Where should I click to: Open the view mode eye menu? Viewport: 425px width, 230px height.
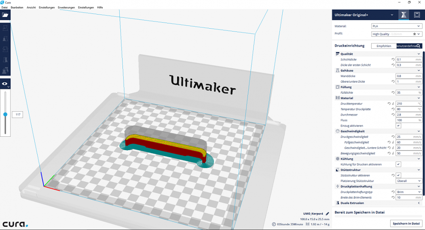pyautogui.click(x=5, y=84)
